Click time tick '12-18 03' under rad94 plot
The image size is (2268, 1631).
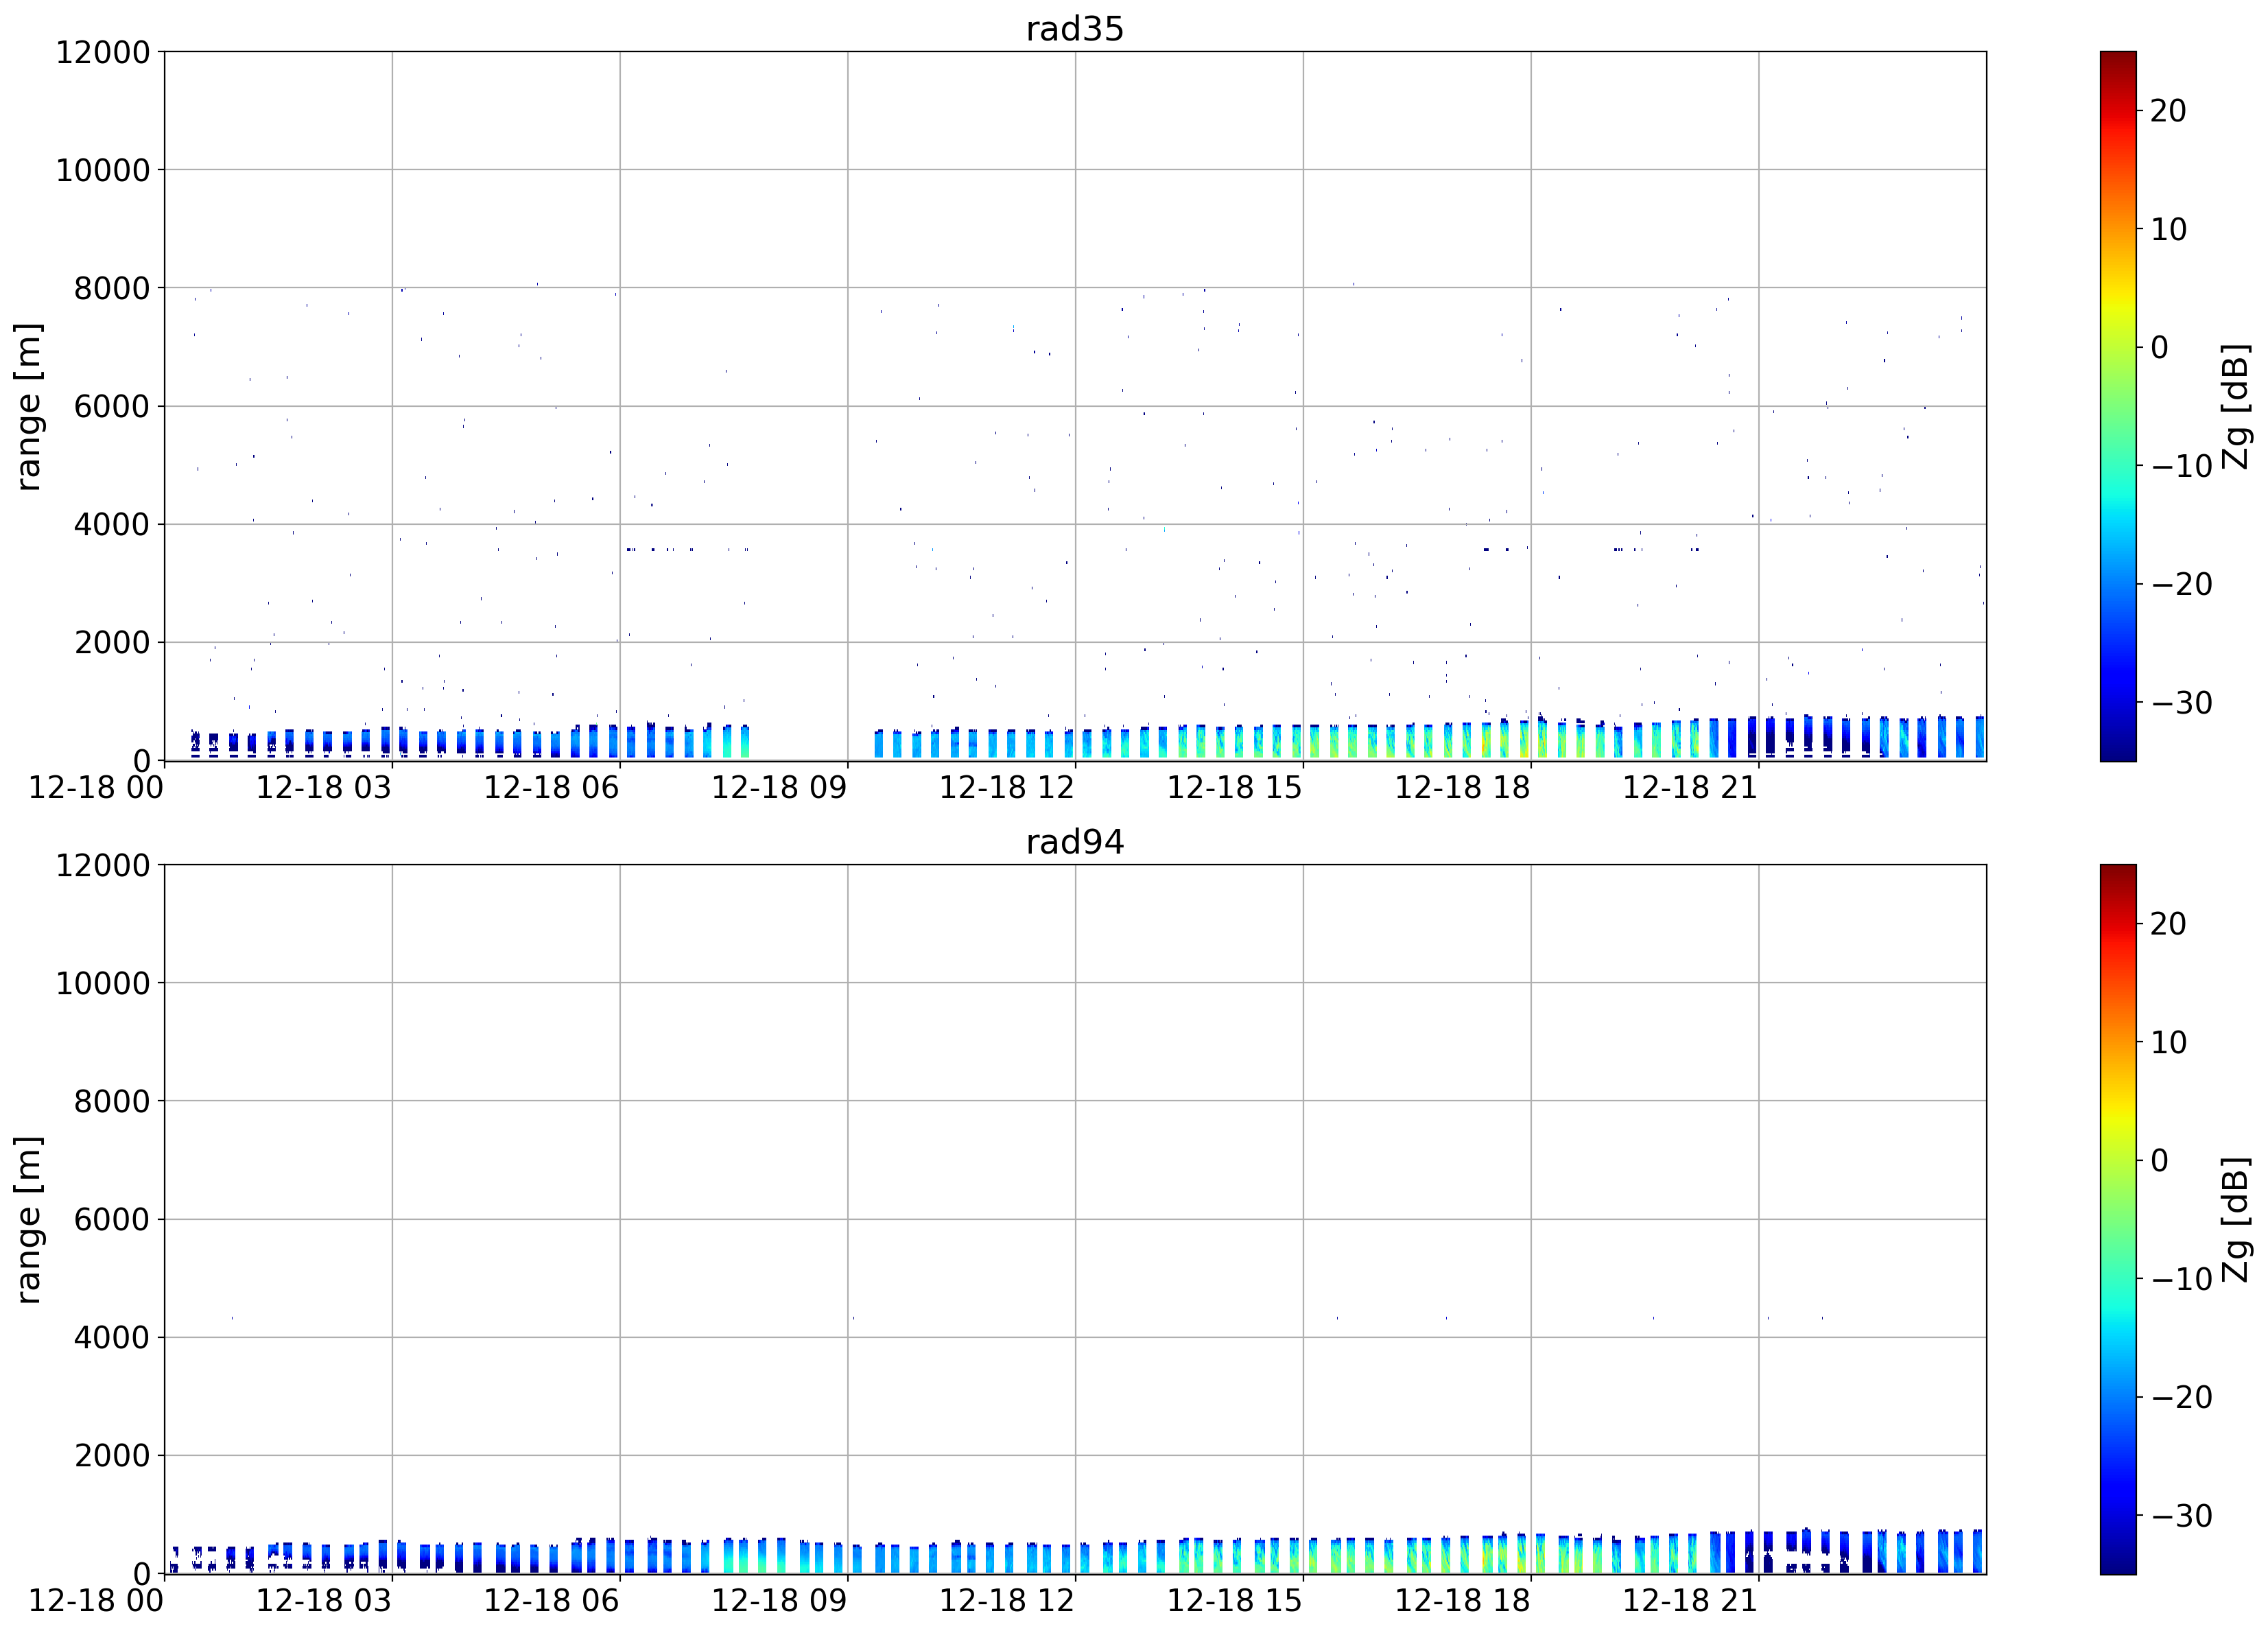tap(324, 1601)
